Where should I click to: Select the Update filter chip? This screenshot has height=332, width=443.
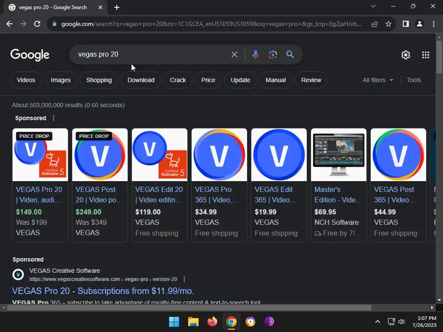coord(241,80)
